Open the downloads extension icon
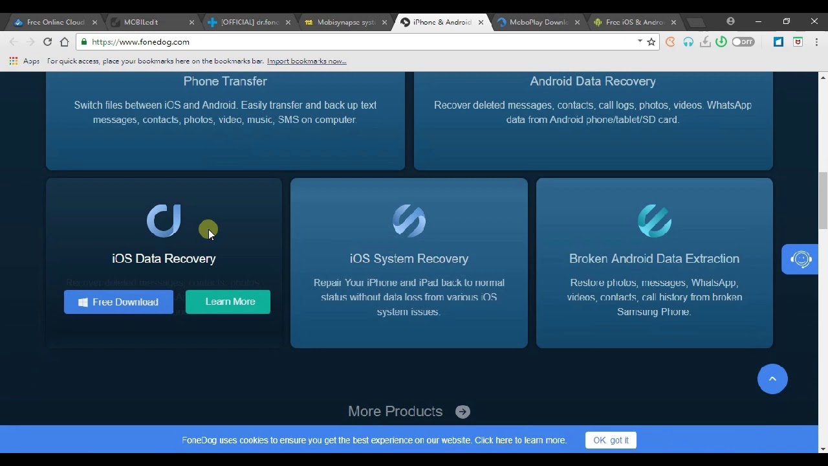828x466 pixels. click(705, 42)
